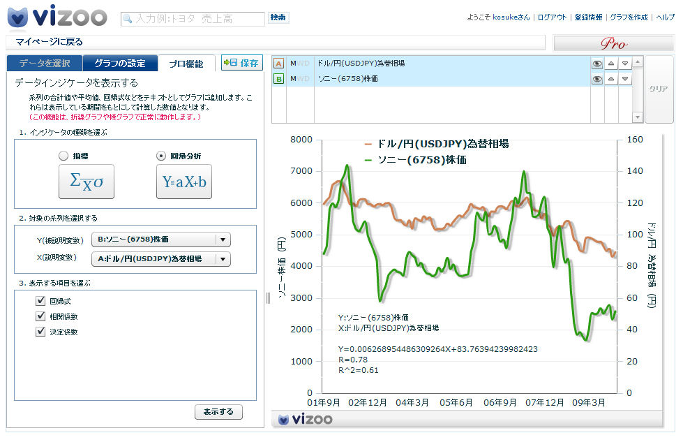Move series A ドル/円 up with arrow

point(611,64)
